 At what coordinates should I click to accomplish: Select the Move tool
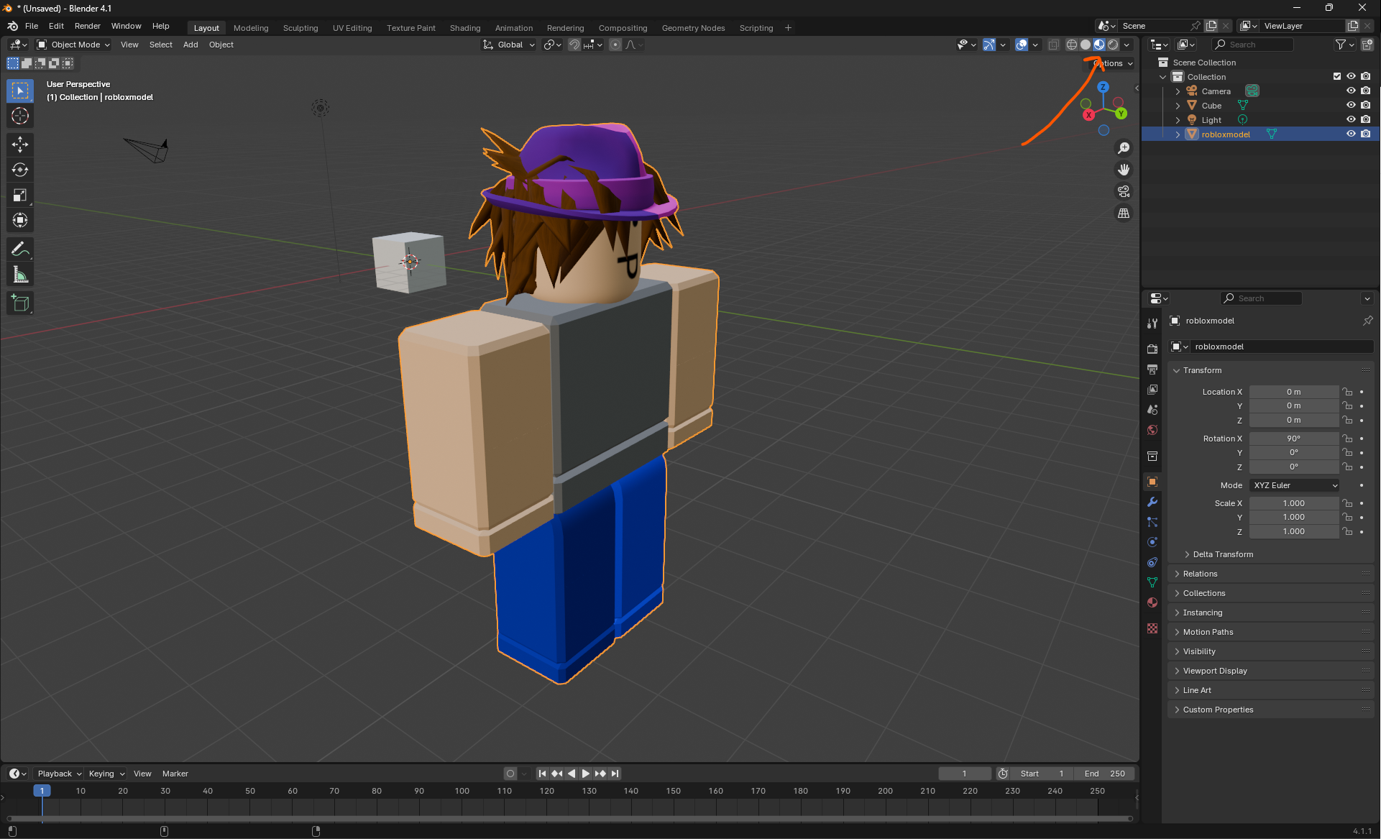[20, 145]
